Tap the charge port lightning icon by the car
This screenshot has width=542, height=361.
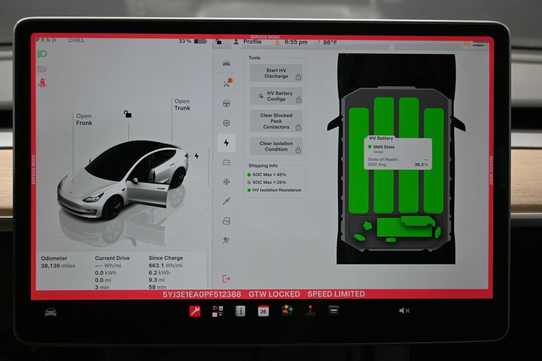(196, 156)
